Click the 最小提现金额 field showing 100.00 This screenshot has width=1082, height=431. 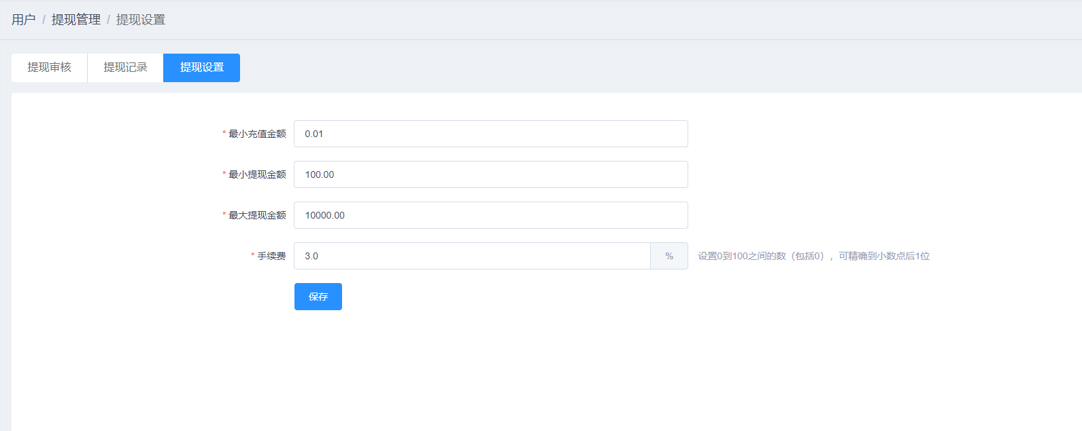pyautogui.click(x=490, y=174)
